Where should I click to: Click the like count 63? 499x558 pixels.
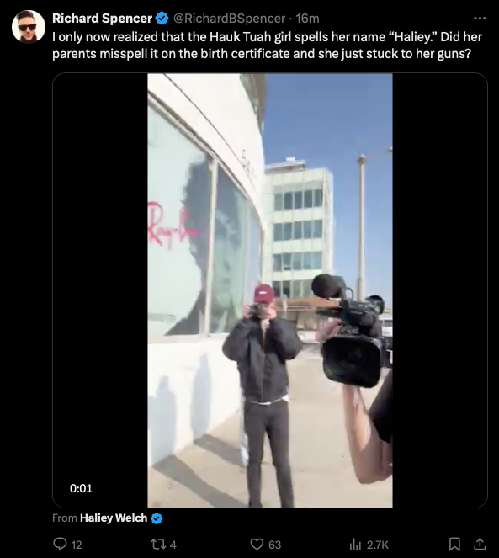pos(274,545)
